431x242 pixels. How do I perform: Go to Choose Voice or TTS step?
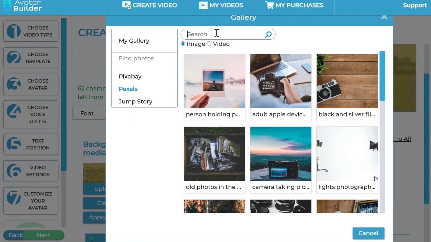pos(31,114)
